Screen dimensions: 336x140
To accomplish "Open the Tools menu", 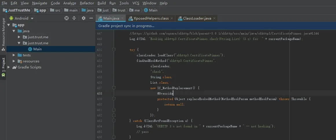I will (124, 3).
